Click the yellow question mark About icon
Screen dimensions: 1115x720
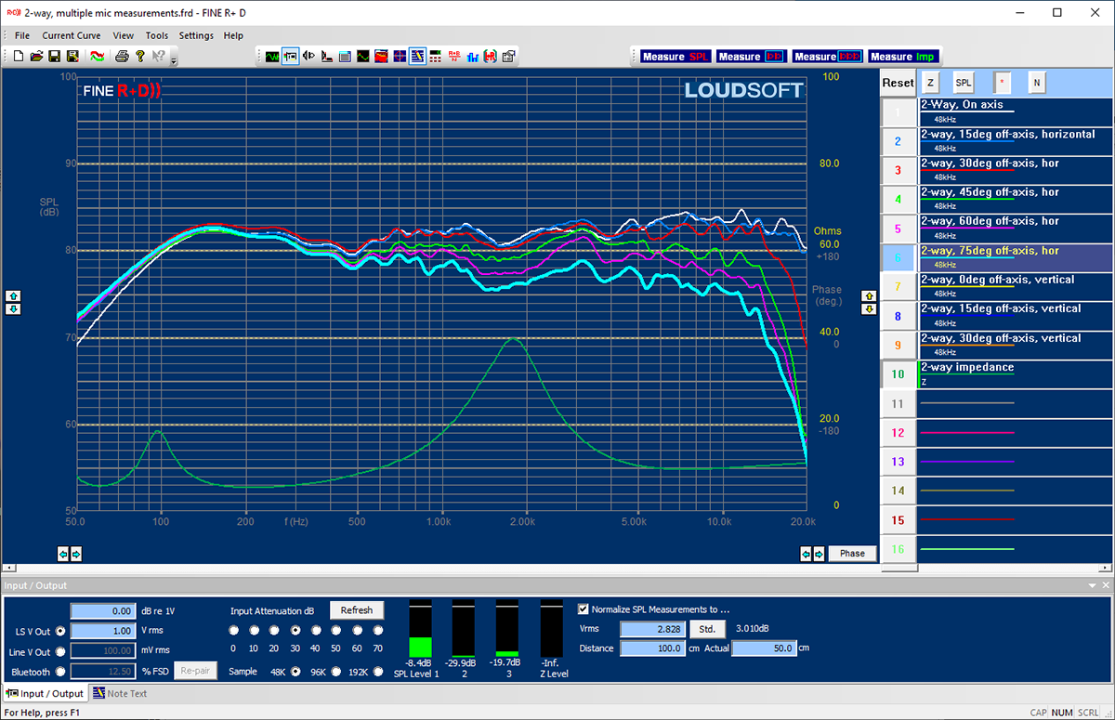point(140,56)
